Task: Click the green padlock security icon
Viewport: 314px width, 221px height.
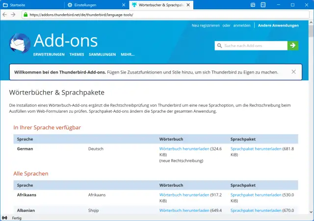Action: point(26,15)
